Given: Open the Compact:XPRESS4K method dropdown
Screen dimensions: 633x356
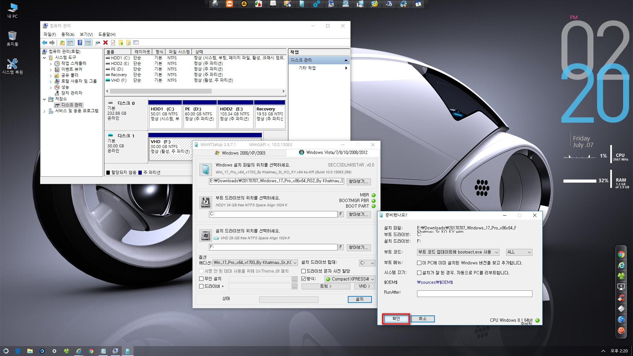Looking at the screenshot, I should 350,279.
